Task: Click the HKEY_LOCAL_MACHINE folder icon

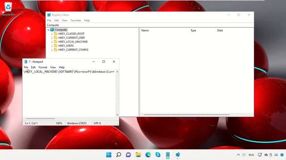Action: pos(55,42)
